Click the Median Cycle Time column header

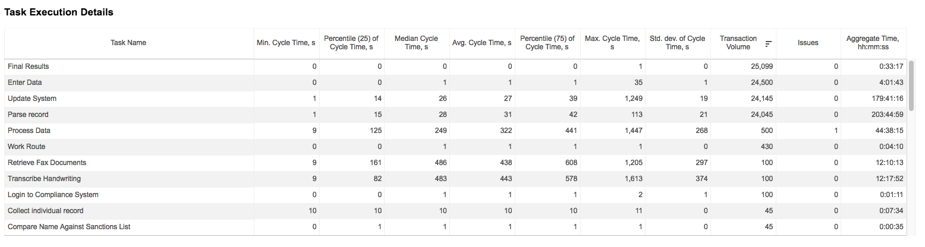(416, 43)
